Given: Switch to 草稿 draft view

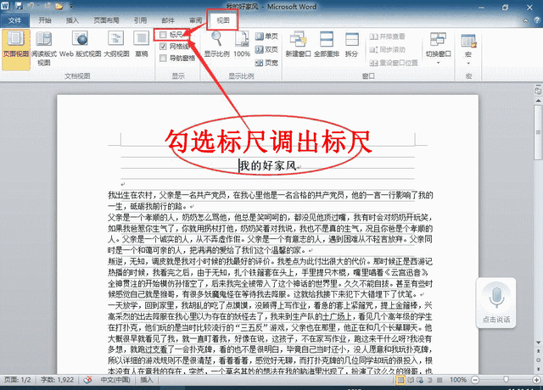Looking at the screenshot, I should click(x=142, y=44).
